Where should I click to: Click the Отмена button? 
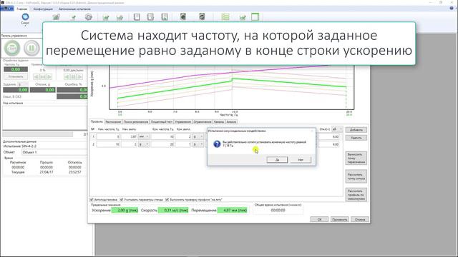pos(360,219)
